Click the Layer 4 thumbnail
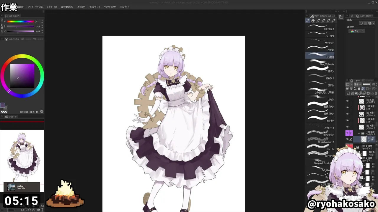 click(361, 114)
